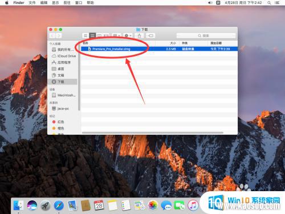Sort by the 种类 column header
The width and height of the screenshot is (285, 214).
coord(185,43)
